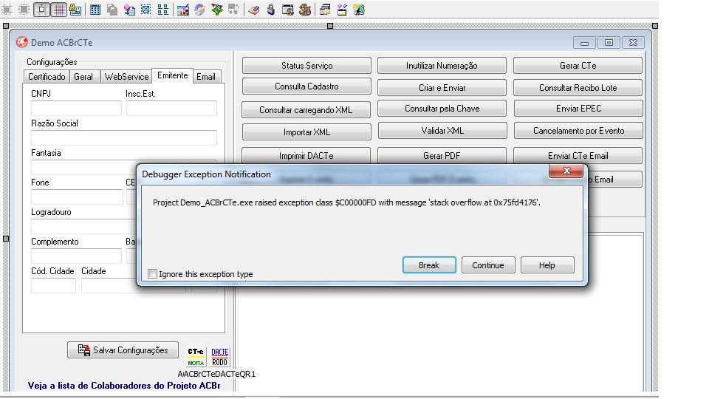Click the pink eraser toolbar icon

254,10
